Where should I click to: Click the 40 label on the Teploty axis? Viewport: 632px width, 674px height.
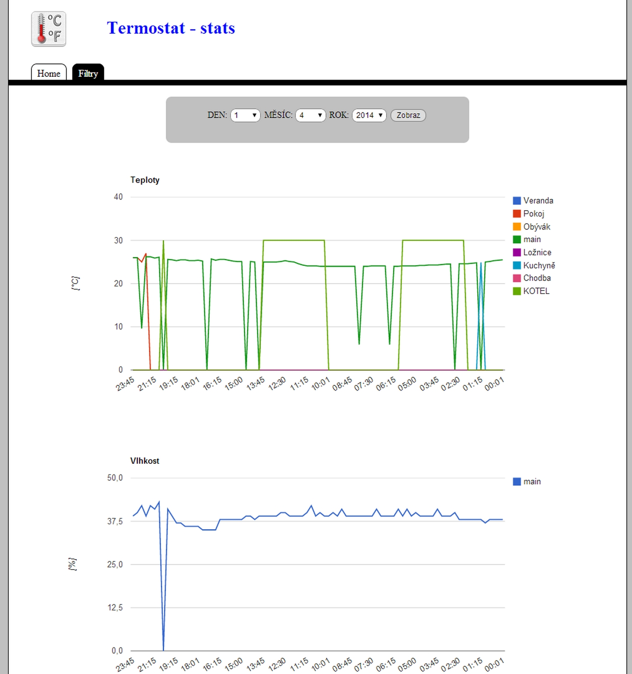pos(118,197)
